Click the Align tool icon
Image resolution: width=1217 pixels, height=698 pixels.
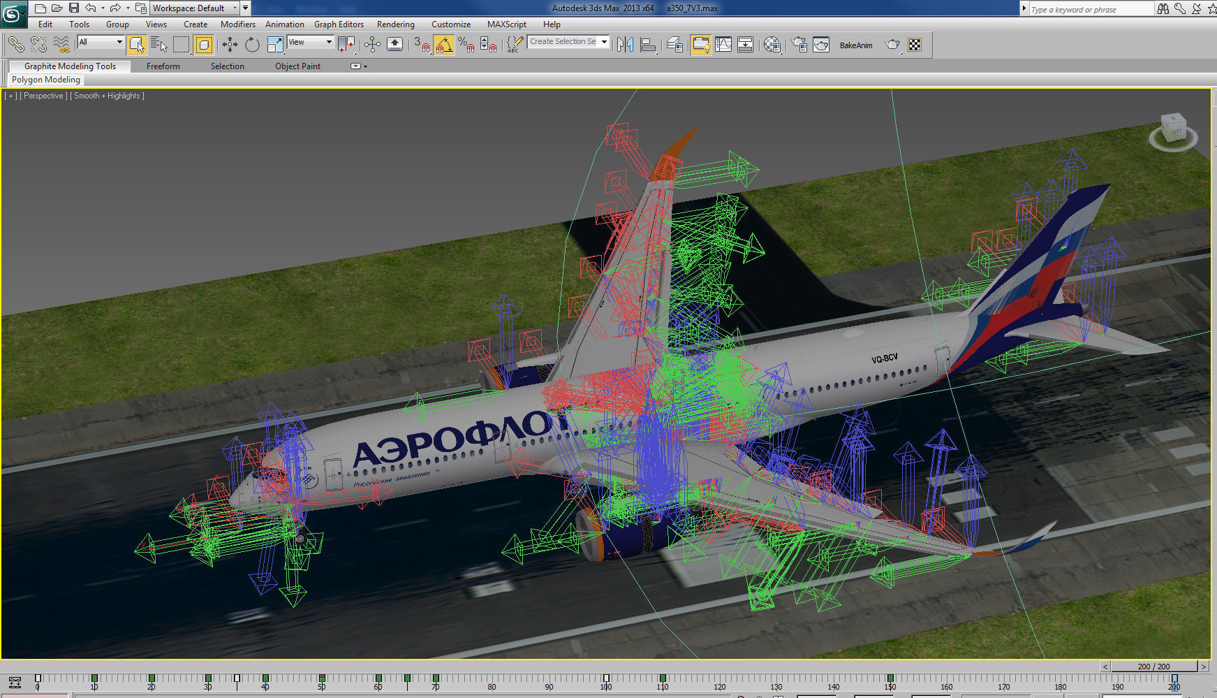click(x=648, y=45)
